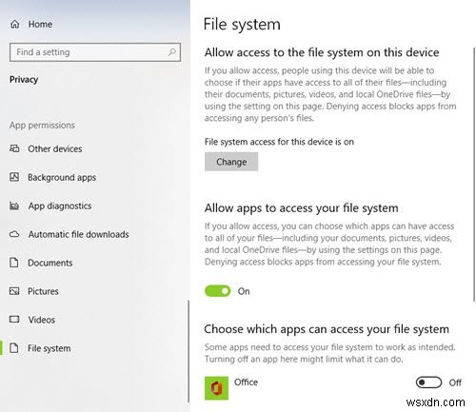Click 'Allow apps to access your file system' heading
Screen dimensions: 476x412
pyautogui.click(x=301, y=208)
